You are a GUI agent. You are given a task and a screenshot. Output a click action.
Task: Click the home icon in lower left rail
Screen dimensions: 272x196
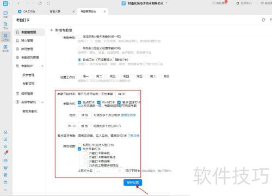[5, 132]
